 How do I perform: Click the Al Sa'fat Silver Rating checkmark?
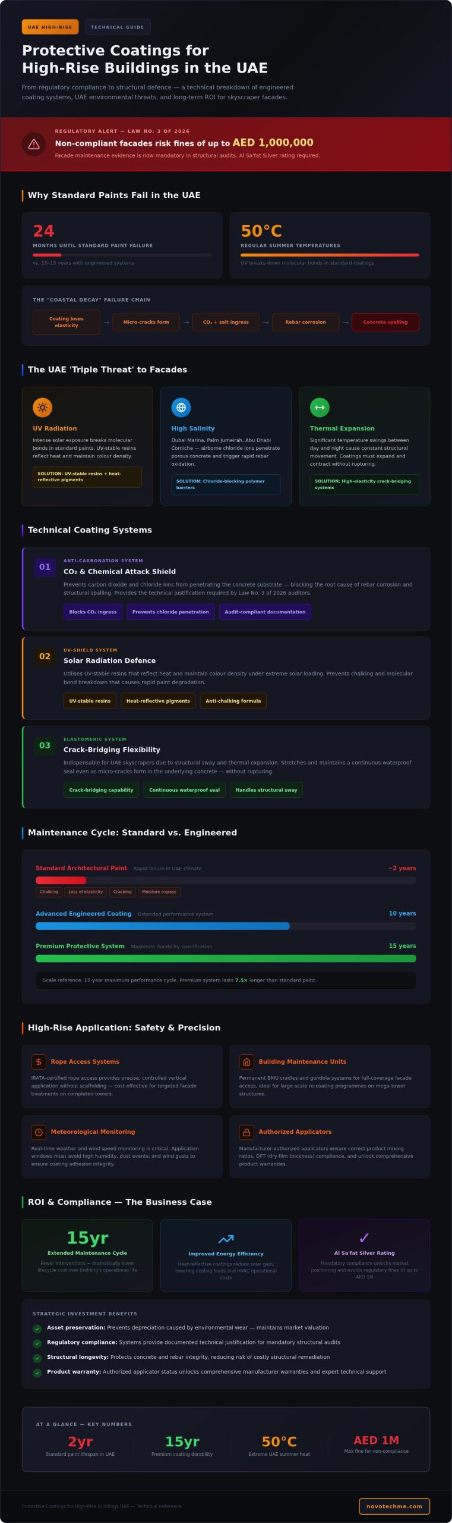(364, 1237)
